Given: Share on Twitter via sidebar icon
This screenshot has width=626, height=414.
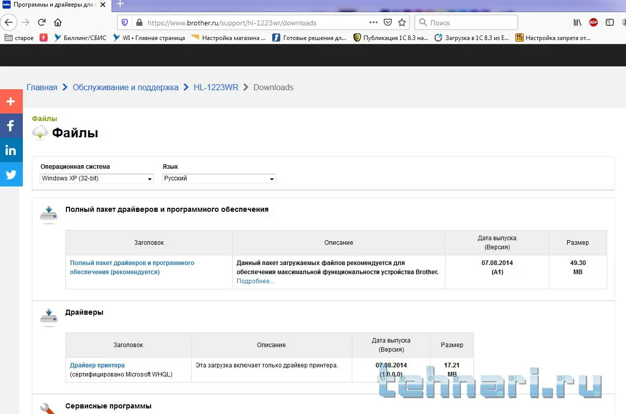Looking at the screenshot, I should pos(11,174).
